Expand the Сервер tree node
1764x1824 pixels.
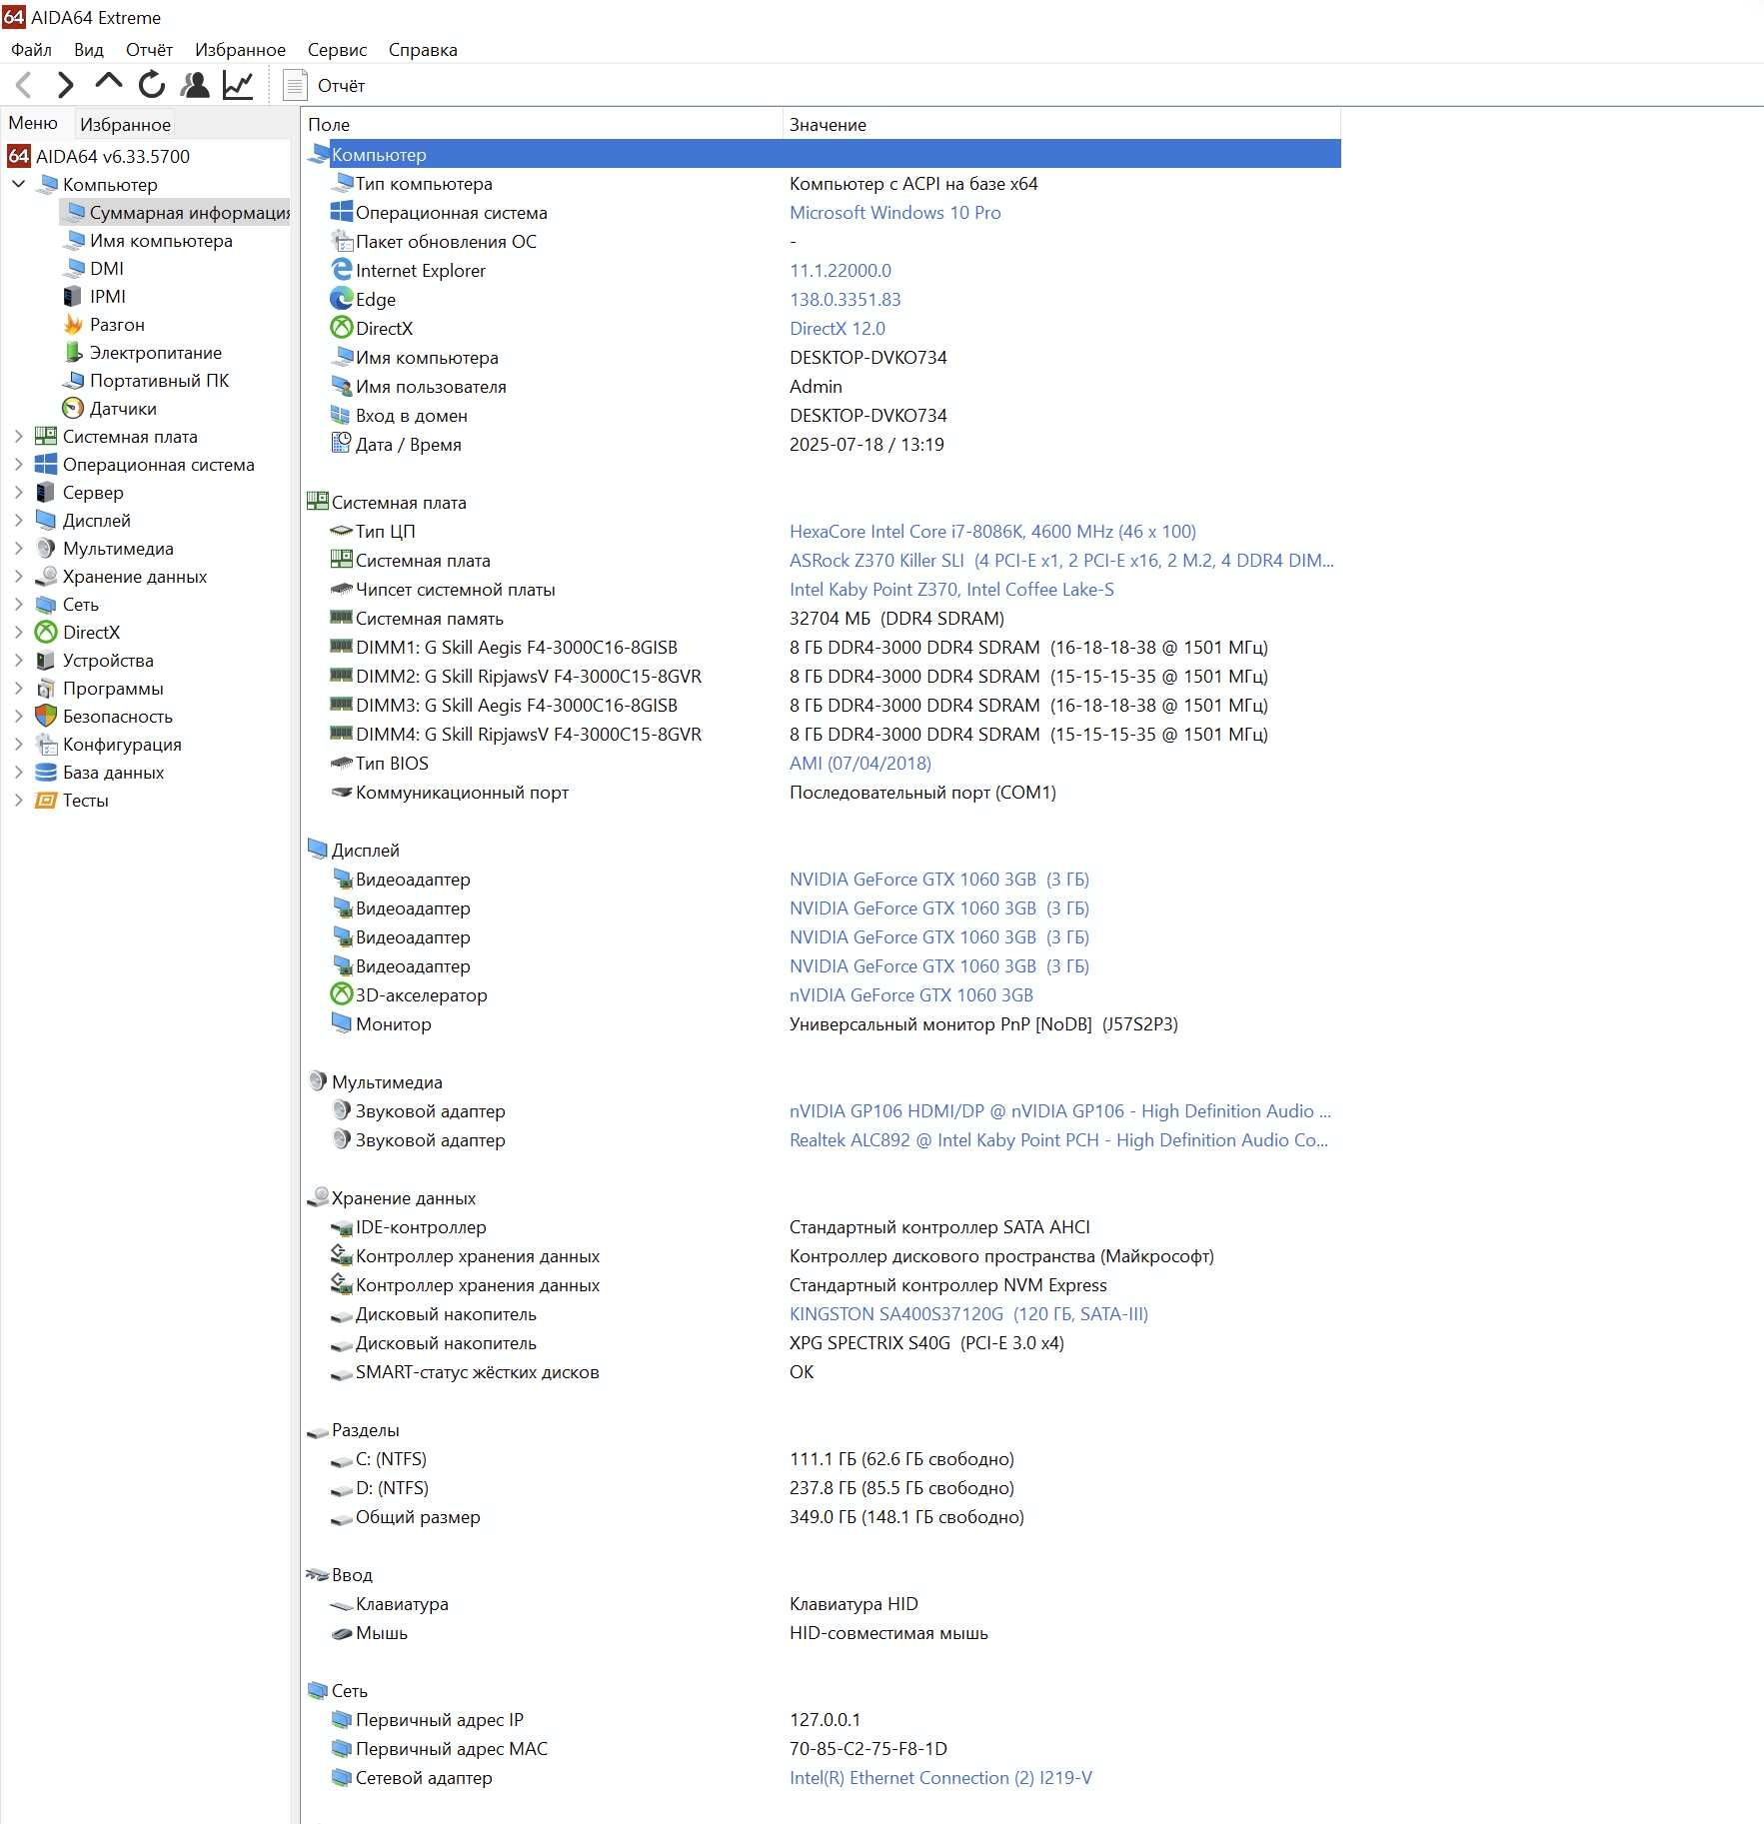point(18,492)
